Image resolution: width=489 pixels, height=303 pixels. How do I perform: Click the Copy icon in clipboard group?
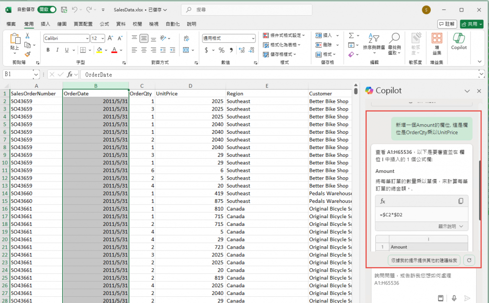(27, 45)
